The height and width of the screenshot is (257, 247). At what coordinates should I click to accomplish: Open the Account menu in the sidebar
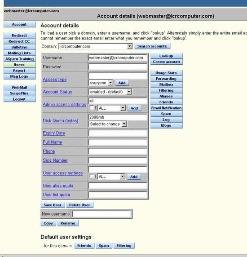19,24
